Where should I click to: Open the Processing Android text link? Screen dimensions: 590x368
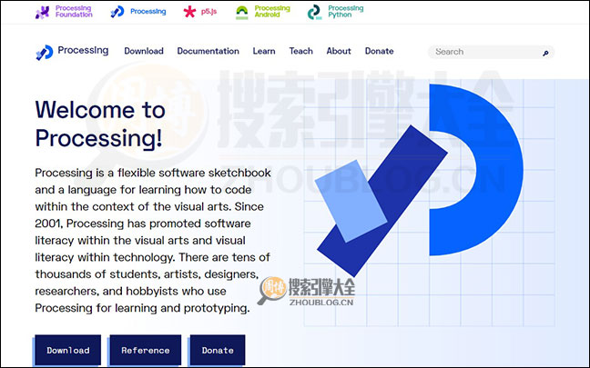tap(272, 12)
